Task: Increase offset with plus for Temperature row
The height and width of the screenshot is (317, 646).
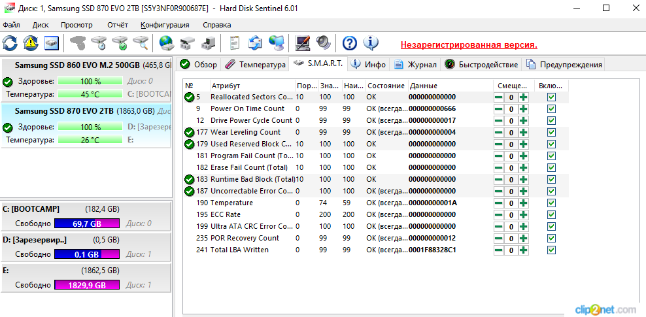Action: 523,203
